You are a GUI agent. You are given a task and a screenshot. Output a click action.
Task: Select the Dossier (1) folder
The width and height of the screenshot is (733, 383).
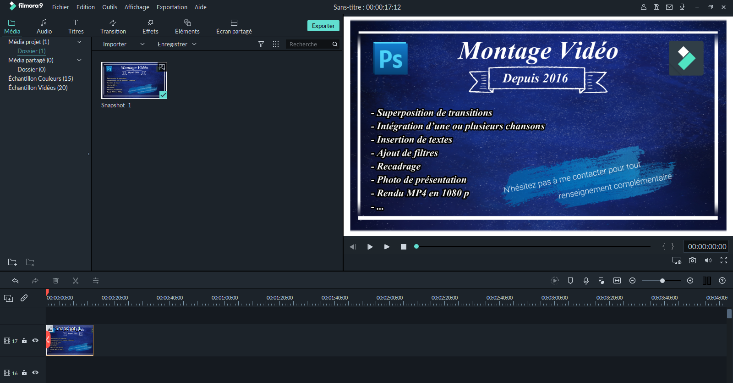pyautogui.click(x=32, y=51)
